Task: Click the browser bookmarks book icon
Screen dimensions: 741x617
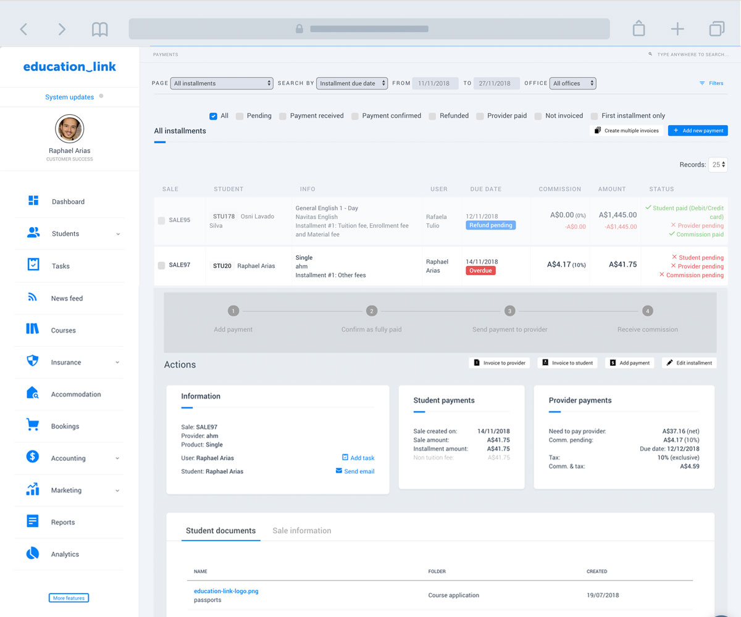Action: click(x=99, y=29)
